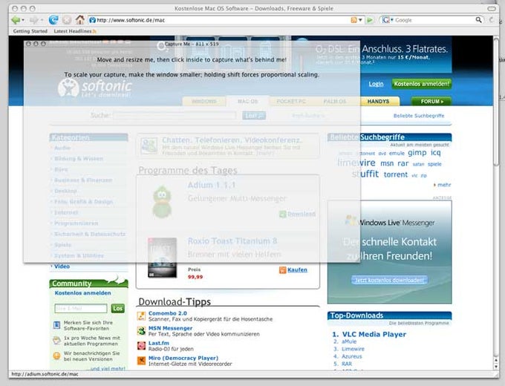
Task: Click the magnifier icon in Google search box
Action: click(x=478, y=20)
